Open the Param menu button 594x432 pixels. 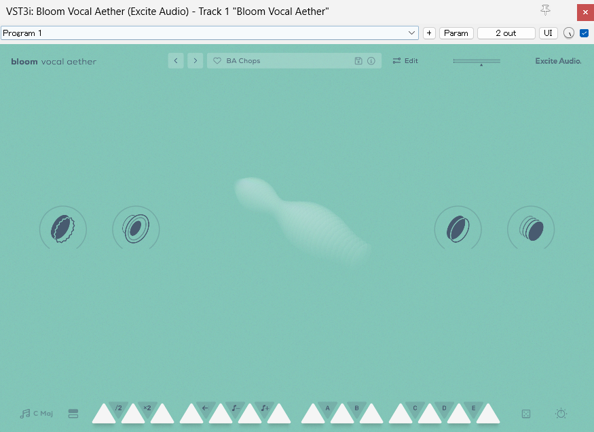[x=456, y=33]
